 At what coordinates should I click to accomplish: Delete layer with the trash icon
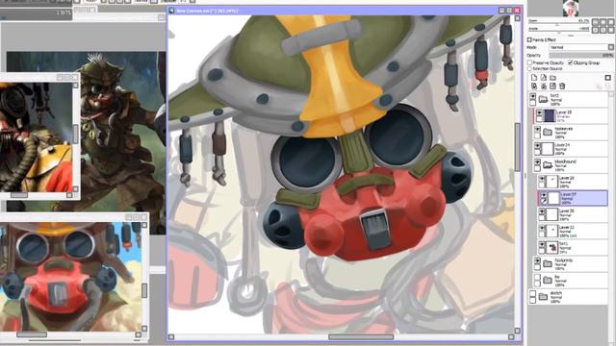(x=562, y=86)
